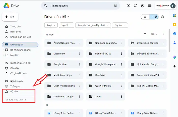Viewport: 178px width, 117px height.
Task: Open Được chia sẻ với tôi section
Action: (x=20, y=63)
